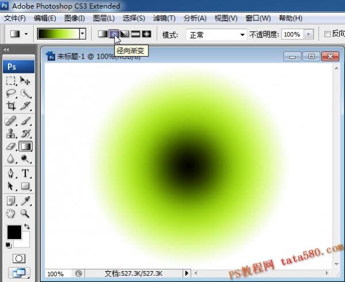Select the Path Selection tool

[x=11, y=186]
